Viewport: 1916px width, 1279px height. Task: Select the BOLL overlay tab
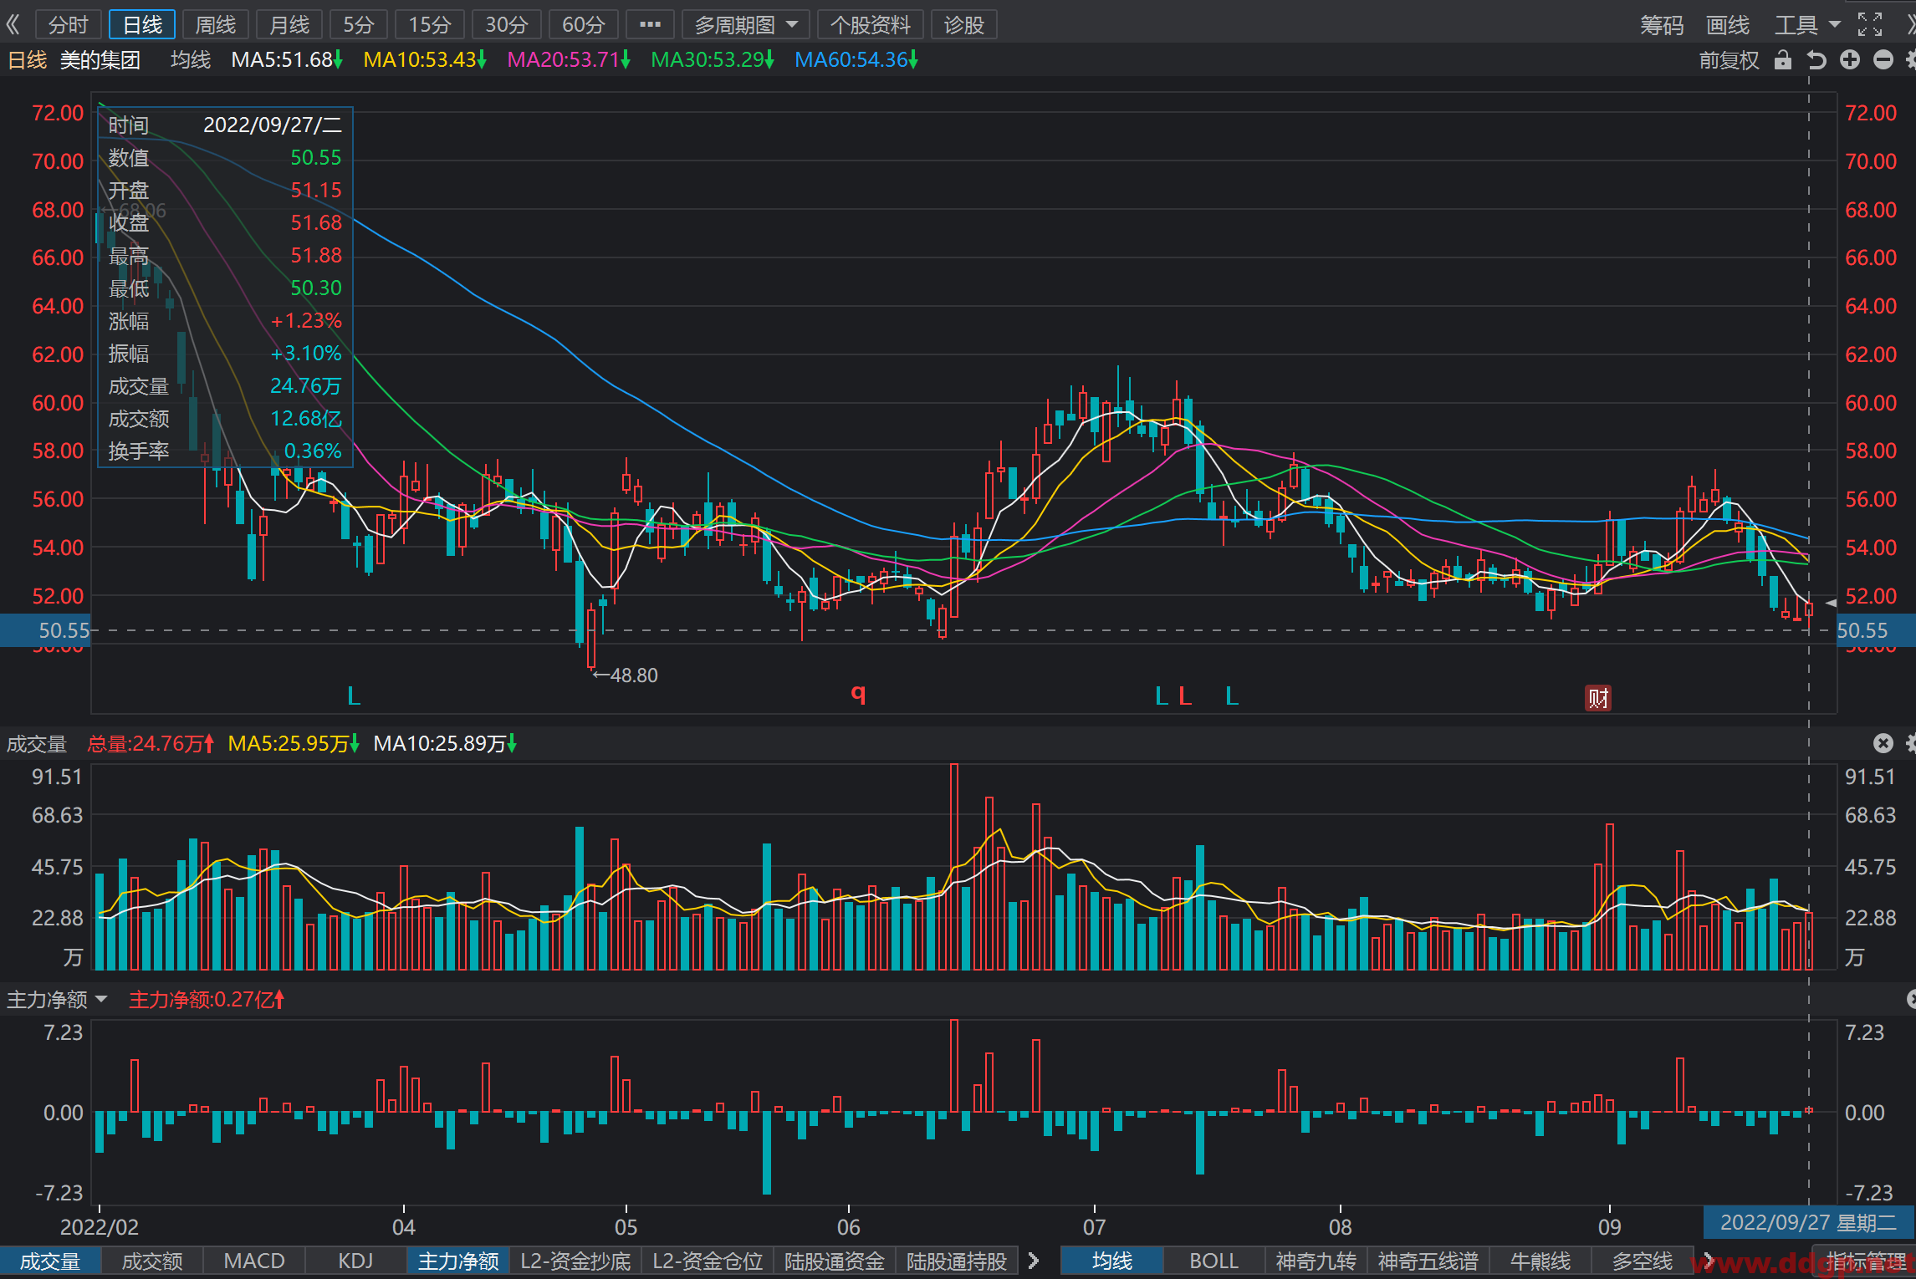tap(1214, 1261)
